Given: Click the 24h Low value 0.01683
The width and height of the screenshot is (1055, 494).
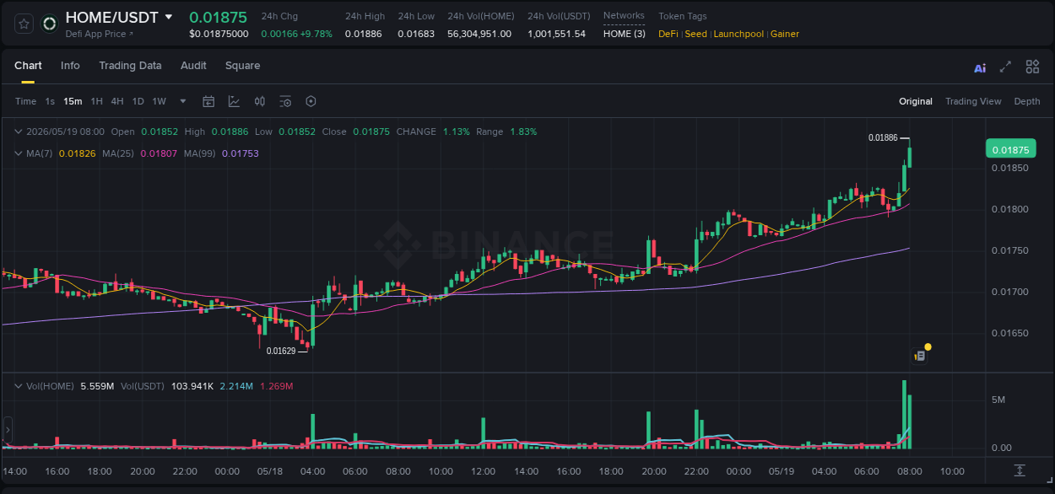Looking at the screenshot, I should (x=416, y=34).
